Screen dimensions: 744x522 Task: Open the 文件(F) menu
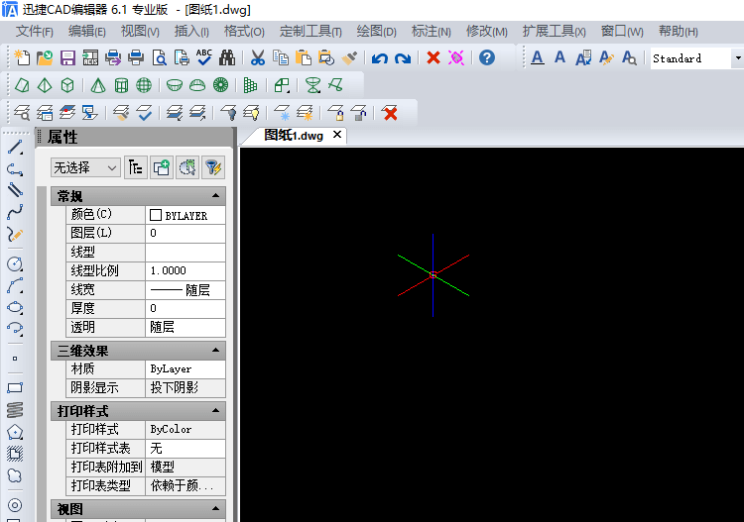(34, 32)
